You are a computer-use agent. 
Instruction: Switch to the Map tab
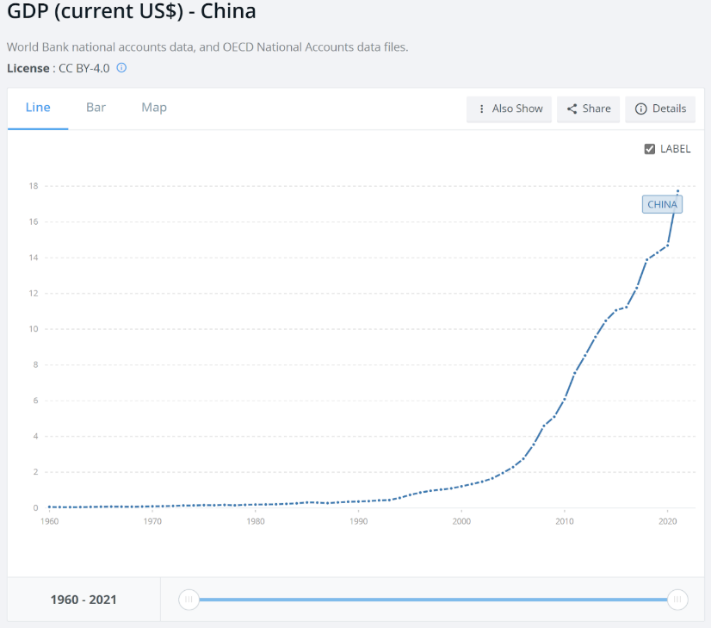coord(154,108)
